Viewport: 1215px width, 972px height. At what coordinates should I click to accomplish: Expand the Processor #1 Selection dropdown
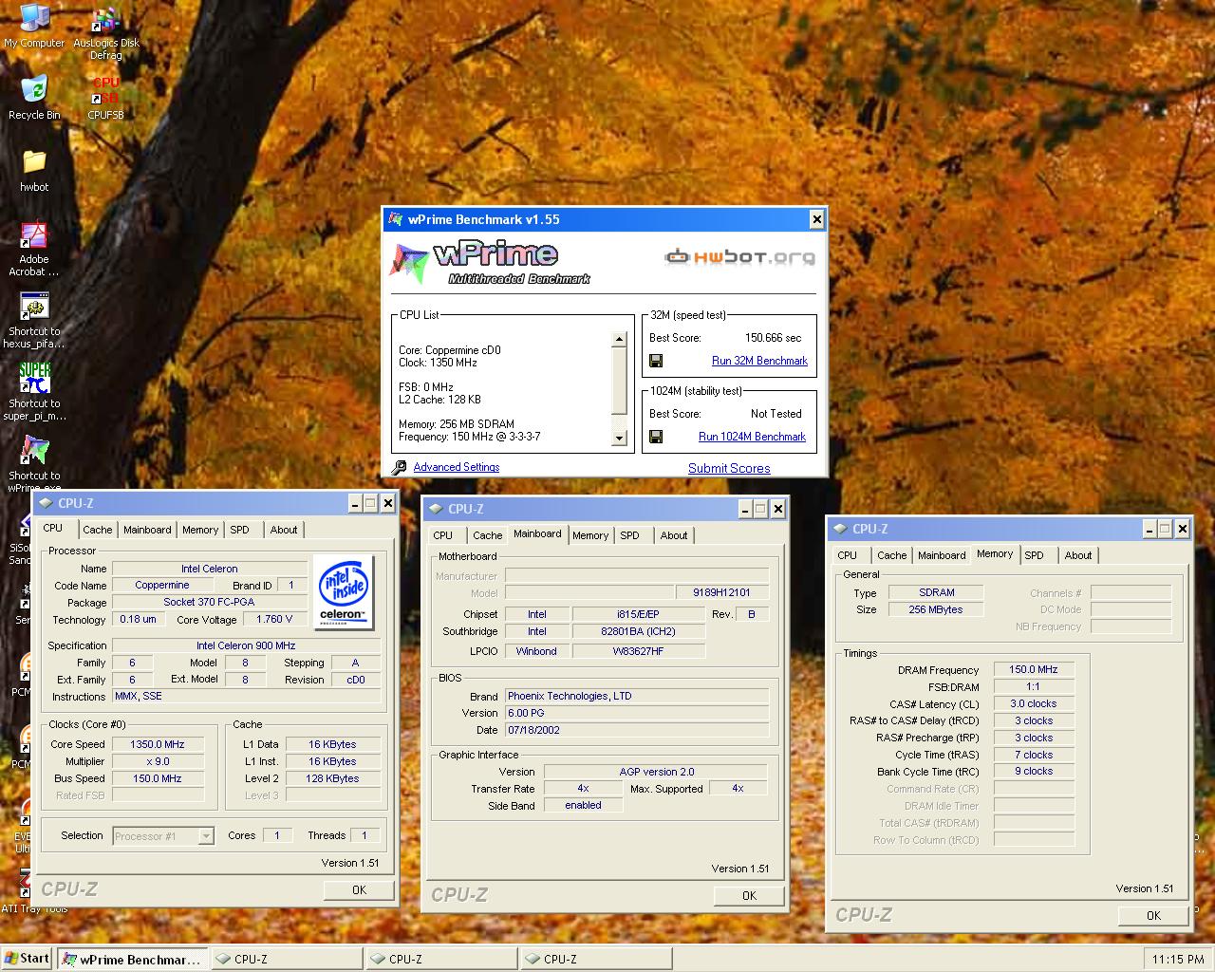[206, 836]
